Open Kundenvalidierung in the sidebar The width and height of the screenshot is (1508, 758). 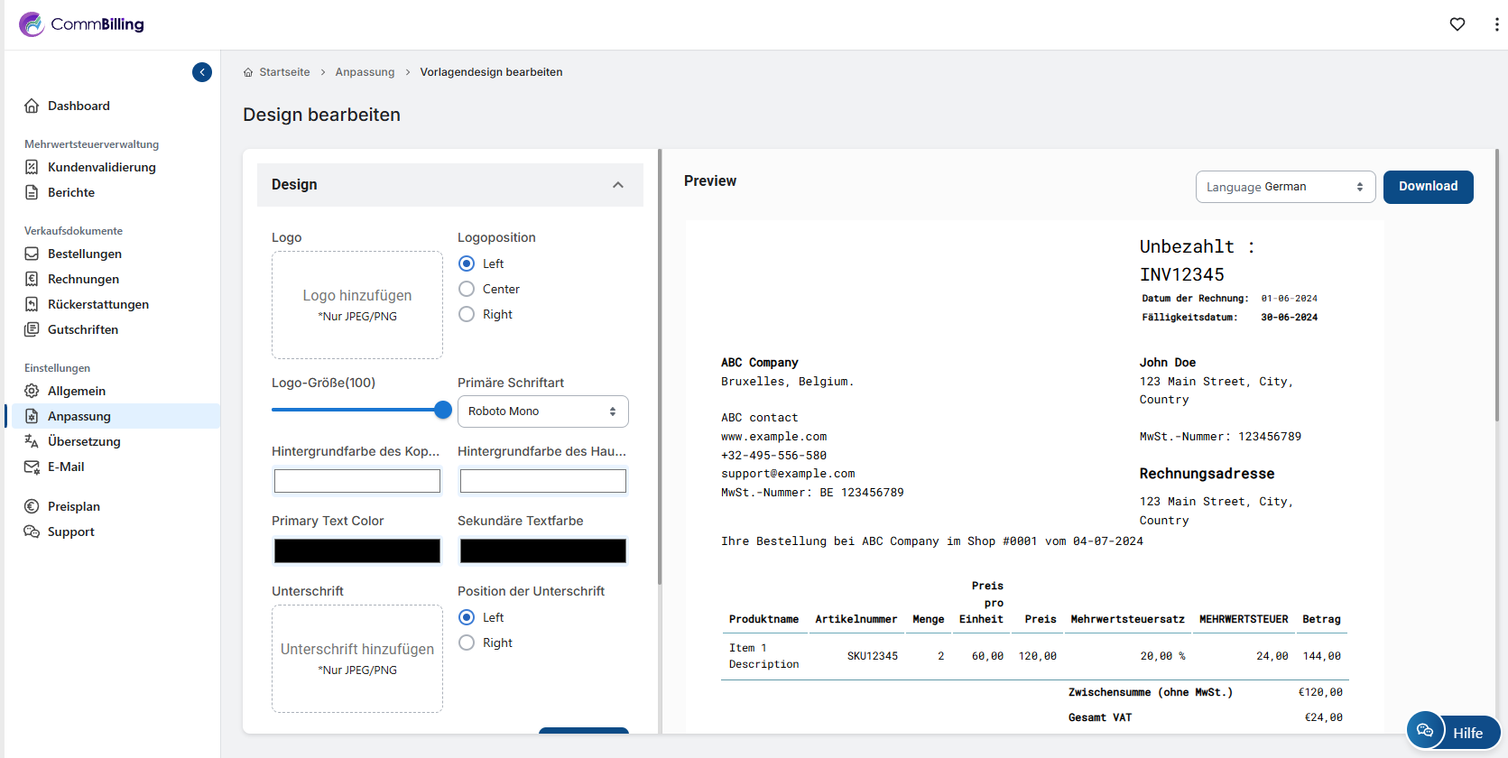click(x=102, y=167)
